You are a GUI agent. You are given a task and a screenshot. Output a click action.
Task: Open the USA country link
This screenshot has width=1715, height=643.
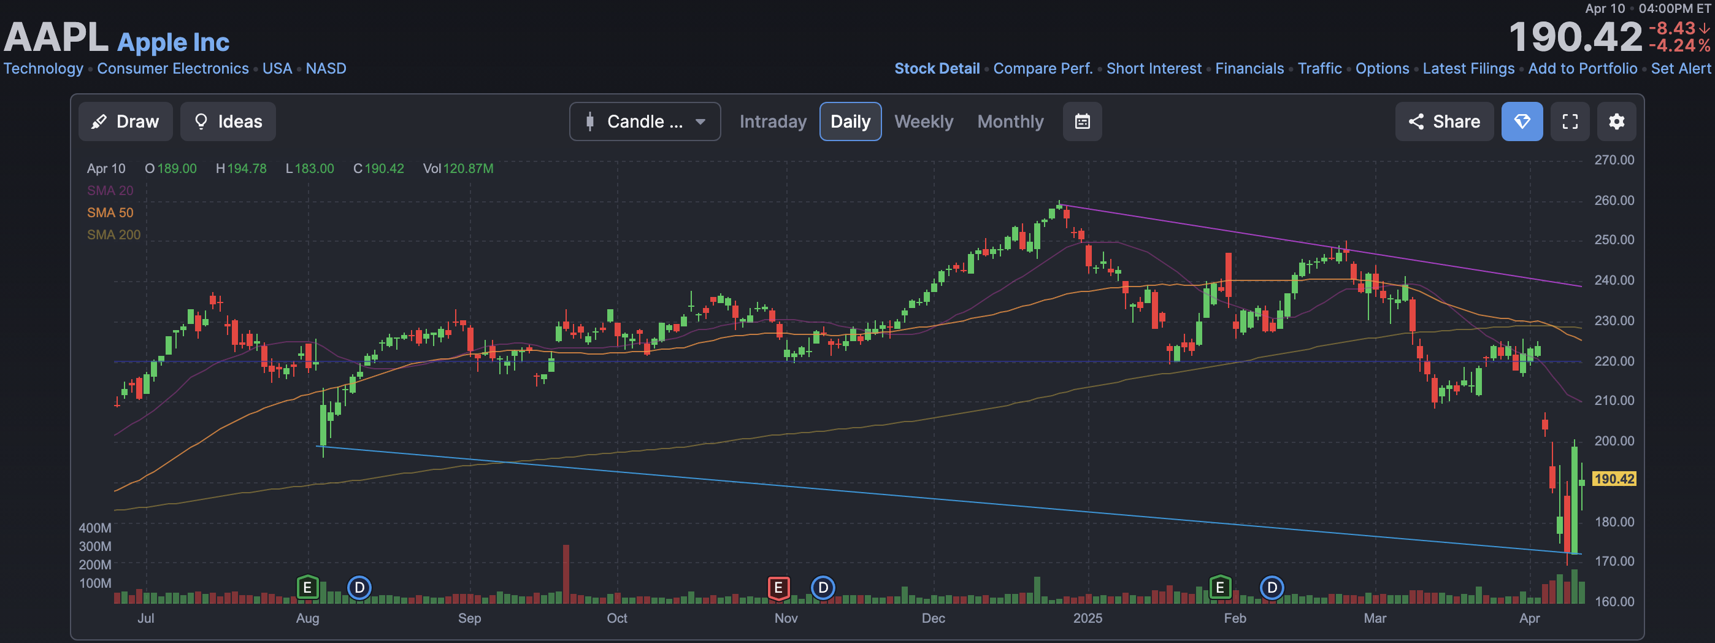click(277, 69)
